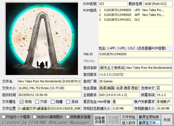Click 截屏至剪贴板 button
This screenshot has height=126, width=174.
pos(149,117)
